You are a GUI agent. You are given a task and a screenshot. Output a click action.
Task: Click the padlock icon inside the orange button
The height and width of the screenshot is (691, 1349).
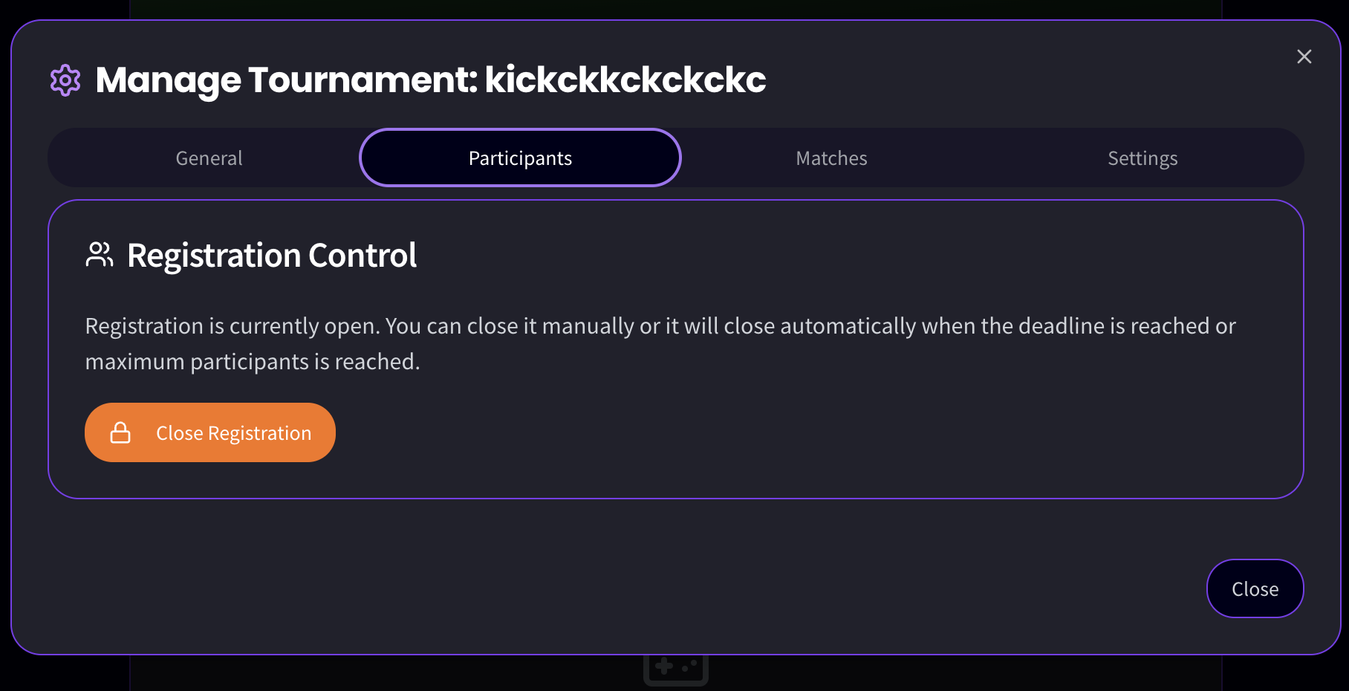[x=120, y=432]
